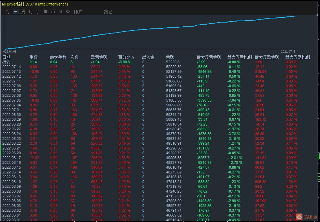Open the 备 tab
The height and width of the screenshot is (222, 320).
pyautogui.click(x=68, y=12)
